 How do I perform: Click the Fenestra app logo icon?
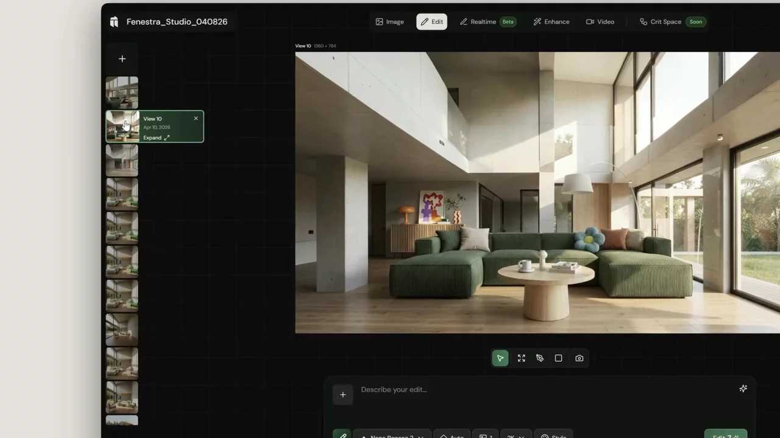click(114, 22)
